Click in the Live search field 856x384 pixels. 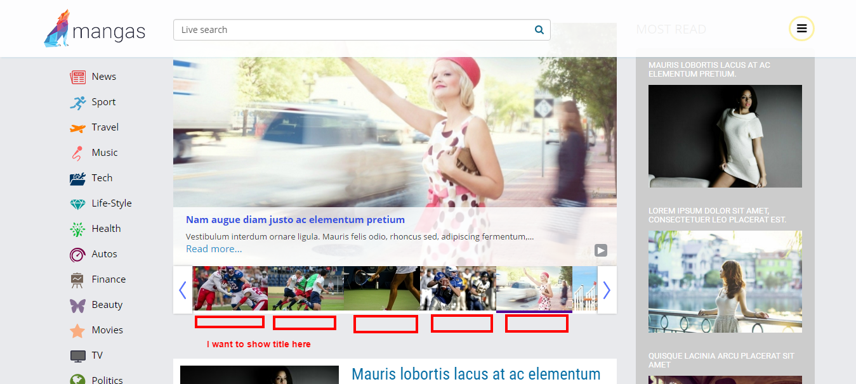[352, 30]
